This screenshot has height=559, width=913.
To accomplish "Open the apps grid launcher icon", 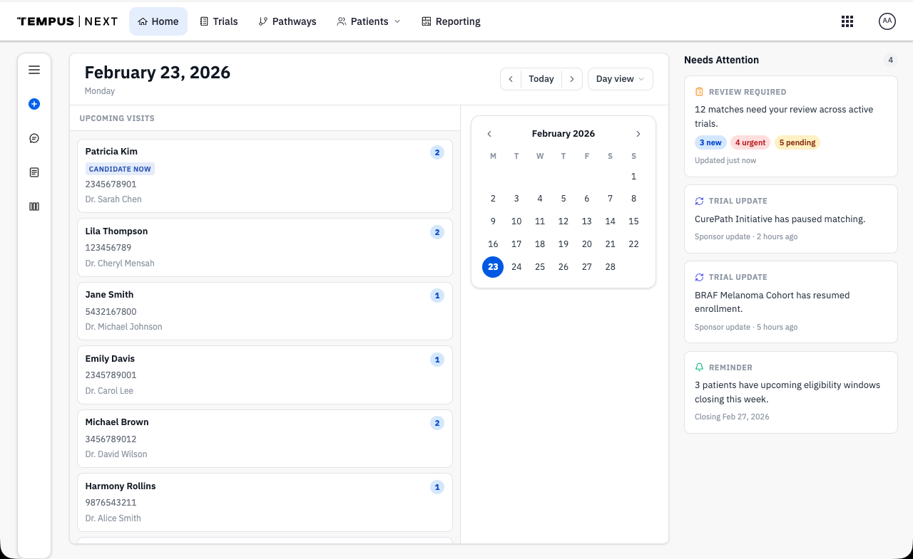I will [847, 21].
